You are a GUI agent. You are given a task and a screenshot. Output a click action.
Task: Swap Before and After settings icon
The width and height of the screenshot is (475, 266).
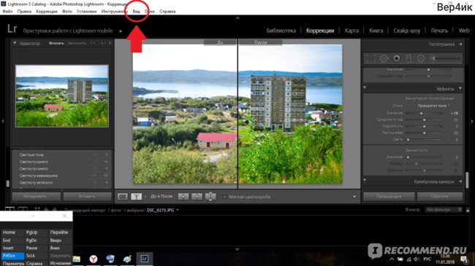(x=210, y=197)
